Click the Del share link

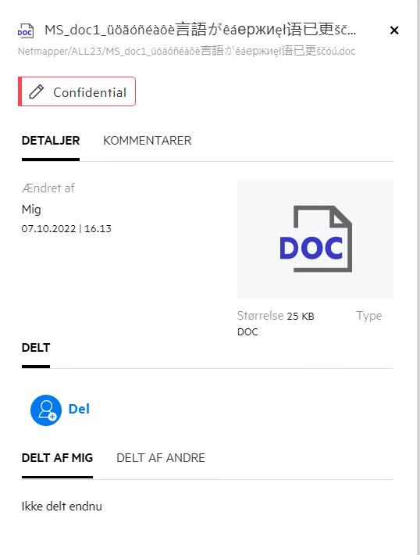(79, 409)
